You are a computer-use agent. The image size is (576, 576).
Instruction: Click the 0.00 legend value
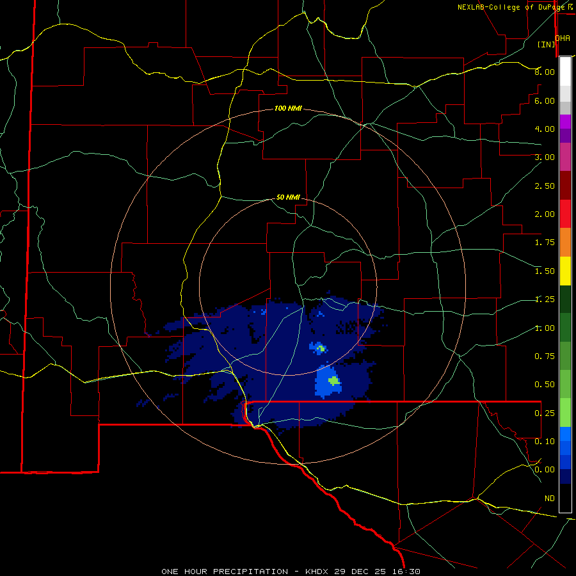[x=545, y=470]
